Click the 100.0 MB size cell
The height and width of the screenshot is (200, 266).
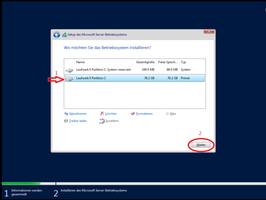click(148, 69)
